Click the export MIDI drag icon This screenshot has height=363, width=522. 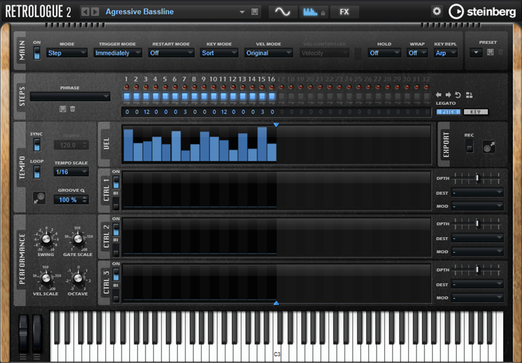[x=489, y=147]
